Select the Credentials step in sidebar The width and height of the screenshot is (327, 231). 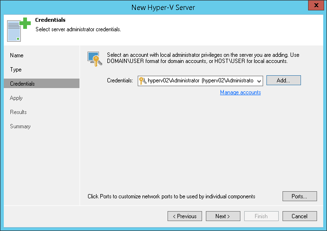pos(22,84)
